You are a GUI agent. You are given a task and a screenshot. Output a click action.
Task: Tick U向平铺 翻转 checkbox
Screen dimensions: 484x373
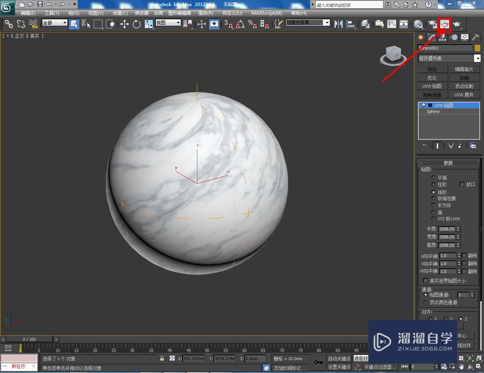click(464, 255)
